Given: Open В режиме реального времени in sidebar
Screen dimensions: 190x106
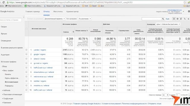Looking at the screenshot, I should tap(12, 48).
